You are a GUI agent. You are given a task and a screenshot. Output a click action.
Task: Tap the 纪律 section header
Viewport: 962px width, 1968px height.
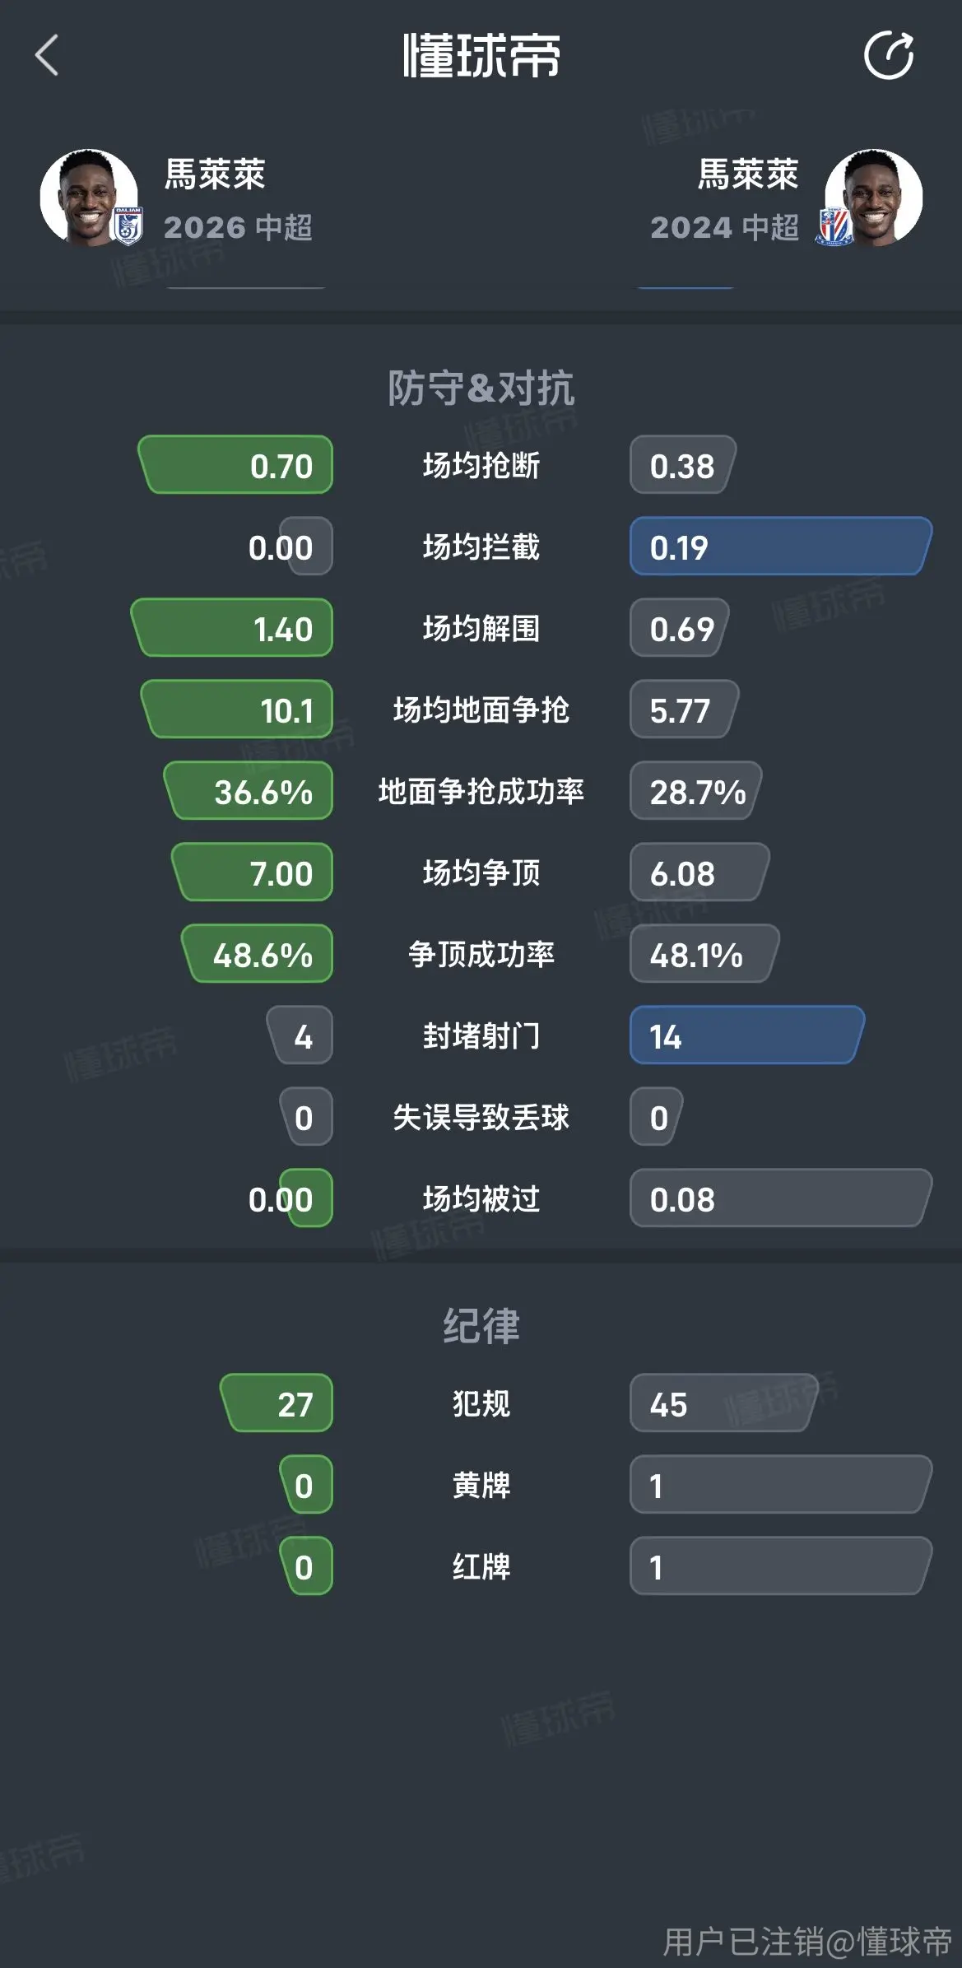click(x=481, y=1325)
